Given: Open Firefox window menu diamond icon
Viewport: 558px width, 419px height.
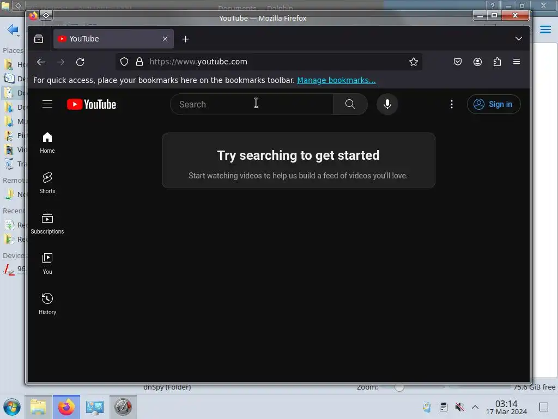Looking at the screenshot, I should pos(46,15).
